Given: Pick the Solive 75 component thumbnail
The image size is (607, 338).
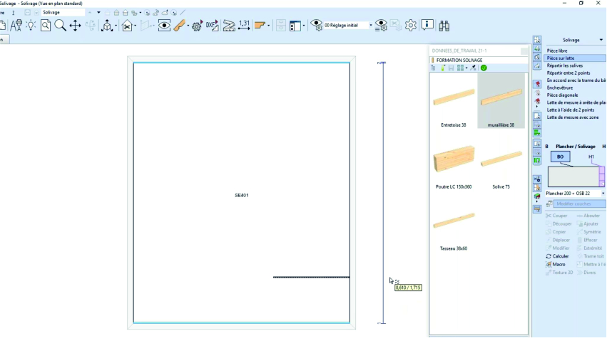Looking at the screenshot, I should pos(501,161).
